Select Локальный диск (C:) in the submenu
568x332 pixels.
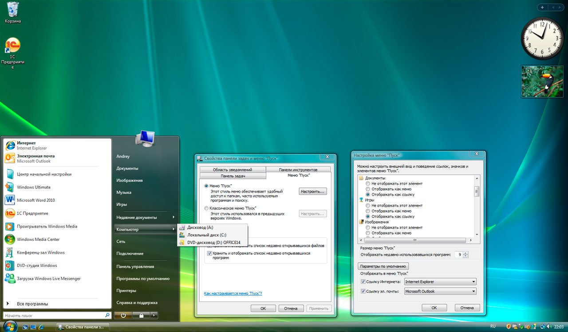[x=206, y=235]
